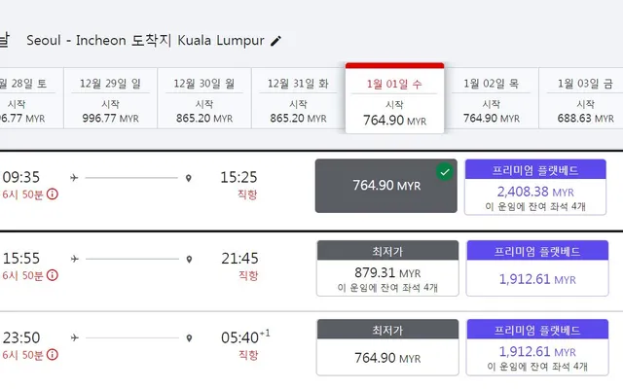Click the pencil edit route icon
The height and width of the screenshot is (389, 623).
tap(275, 41)
